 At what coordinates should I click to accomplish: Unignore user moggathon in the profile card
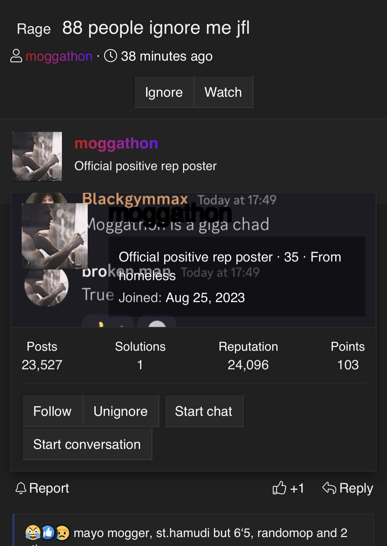[x=121, y=411]
